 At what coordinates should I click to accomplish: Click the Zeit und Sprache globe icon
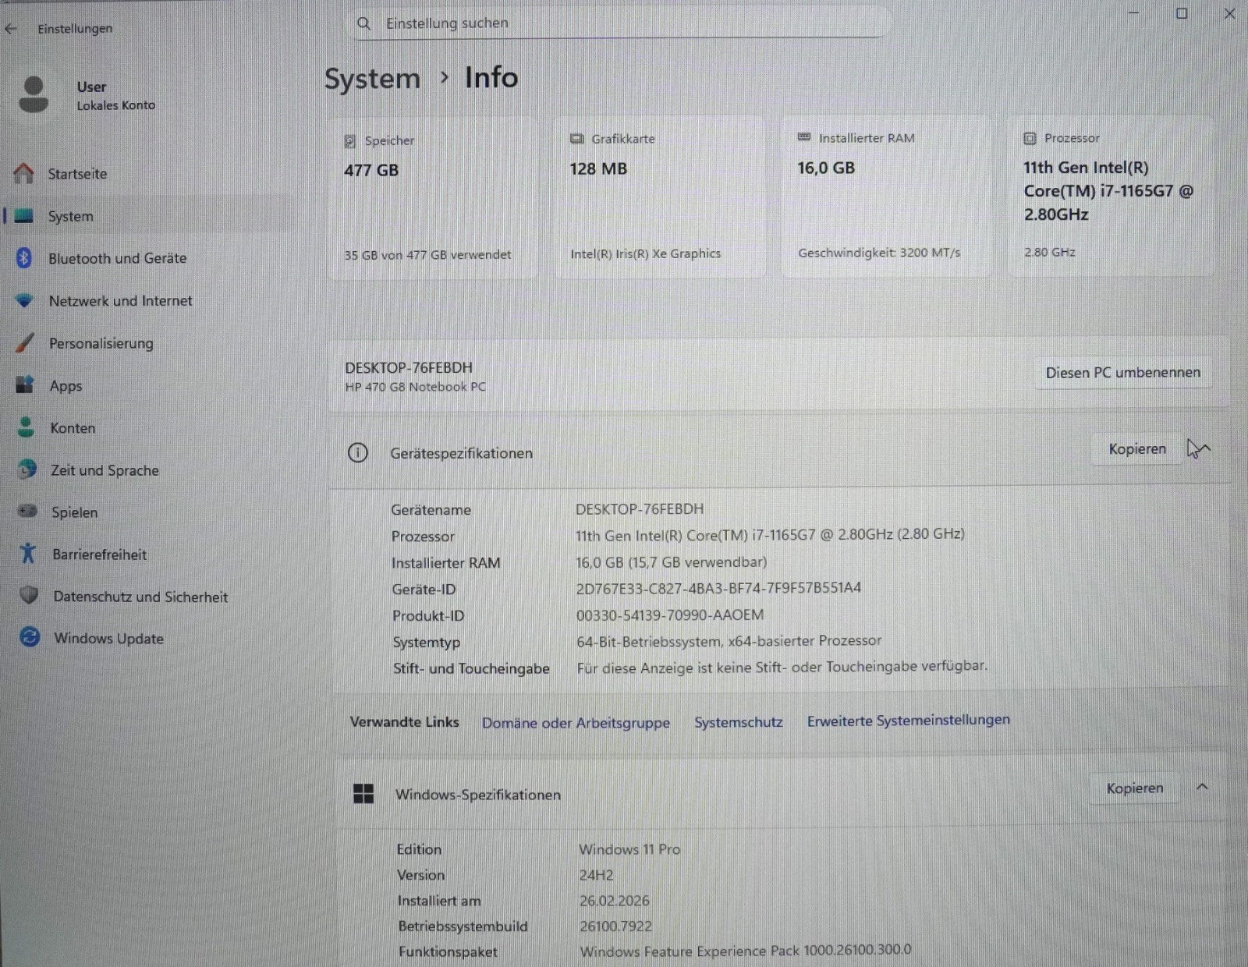(27, 469)
